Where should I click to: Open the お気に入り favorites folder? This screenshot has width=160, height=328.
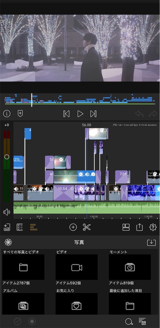click(x=77, y=304)
